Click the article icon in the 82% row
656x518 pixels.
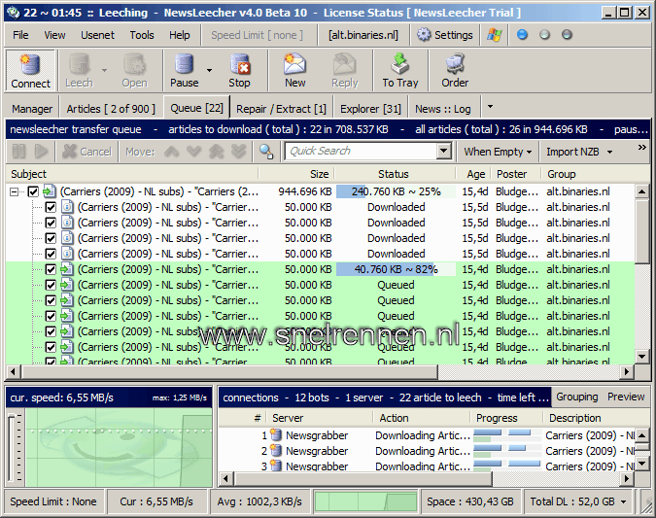(x=67, y=269)
